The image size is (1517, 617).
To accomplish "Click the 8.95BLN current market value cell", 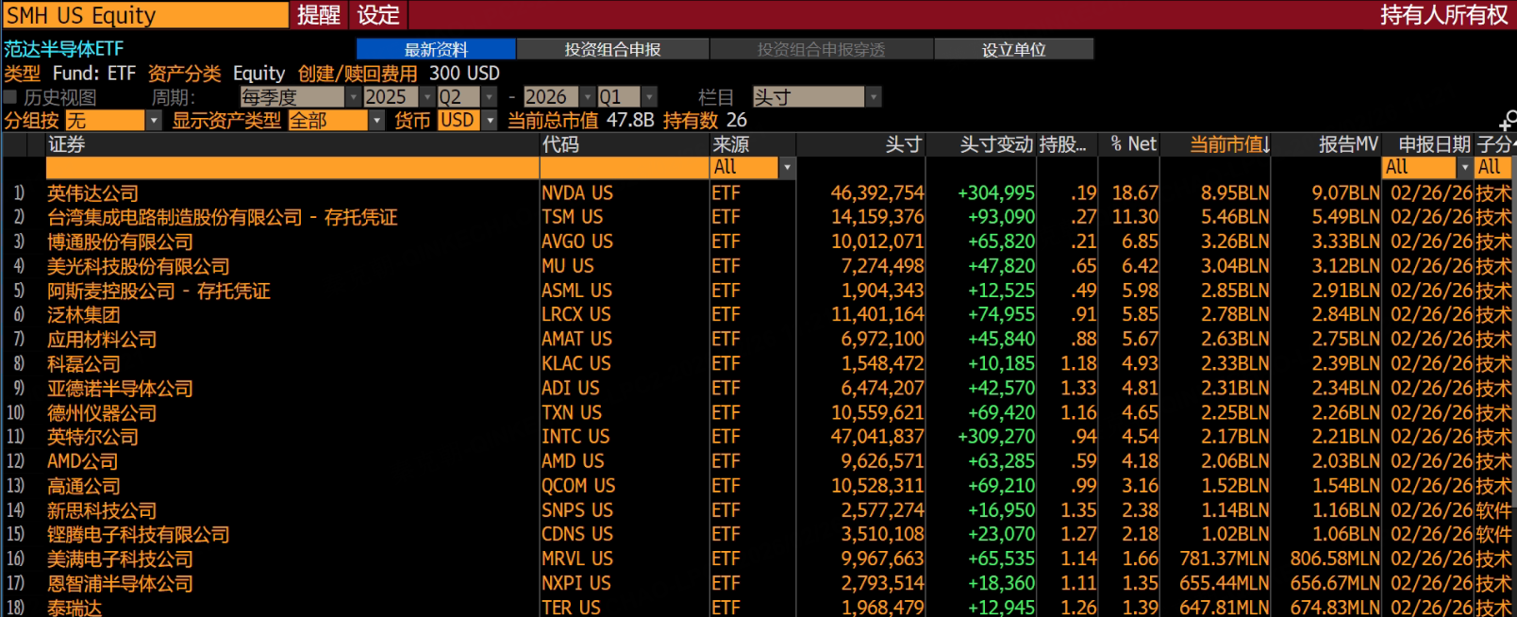I will coord(1235,193).
